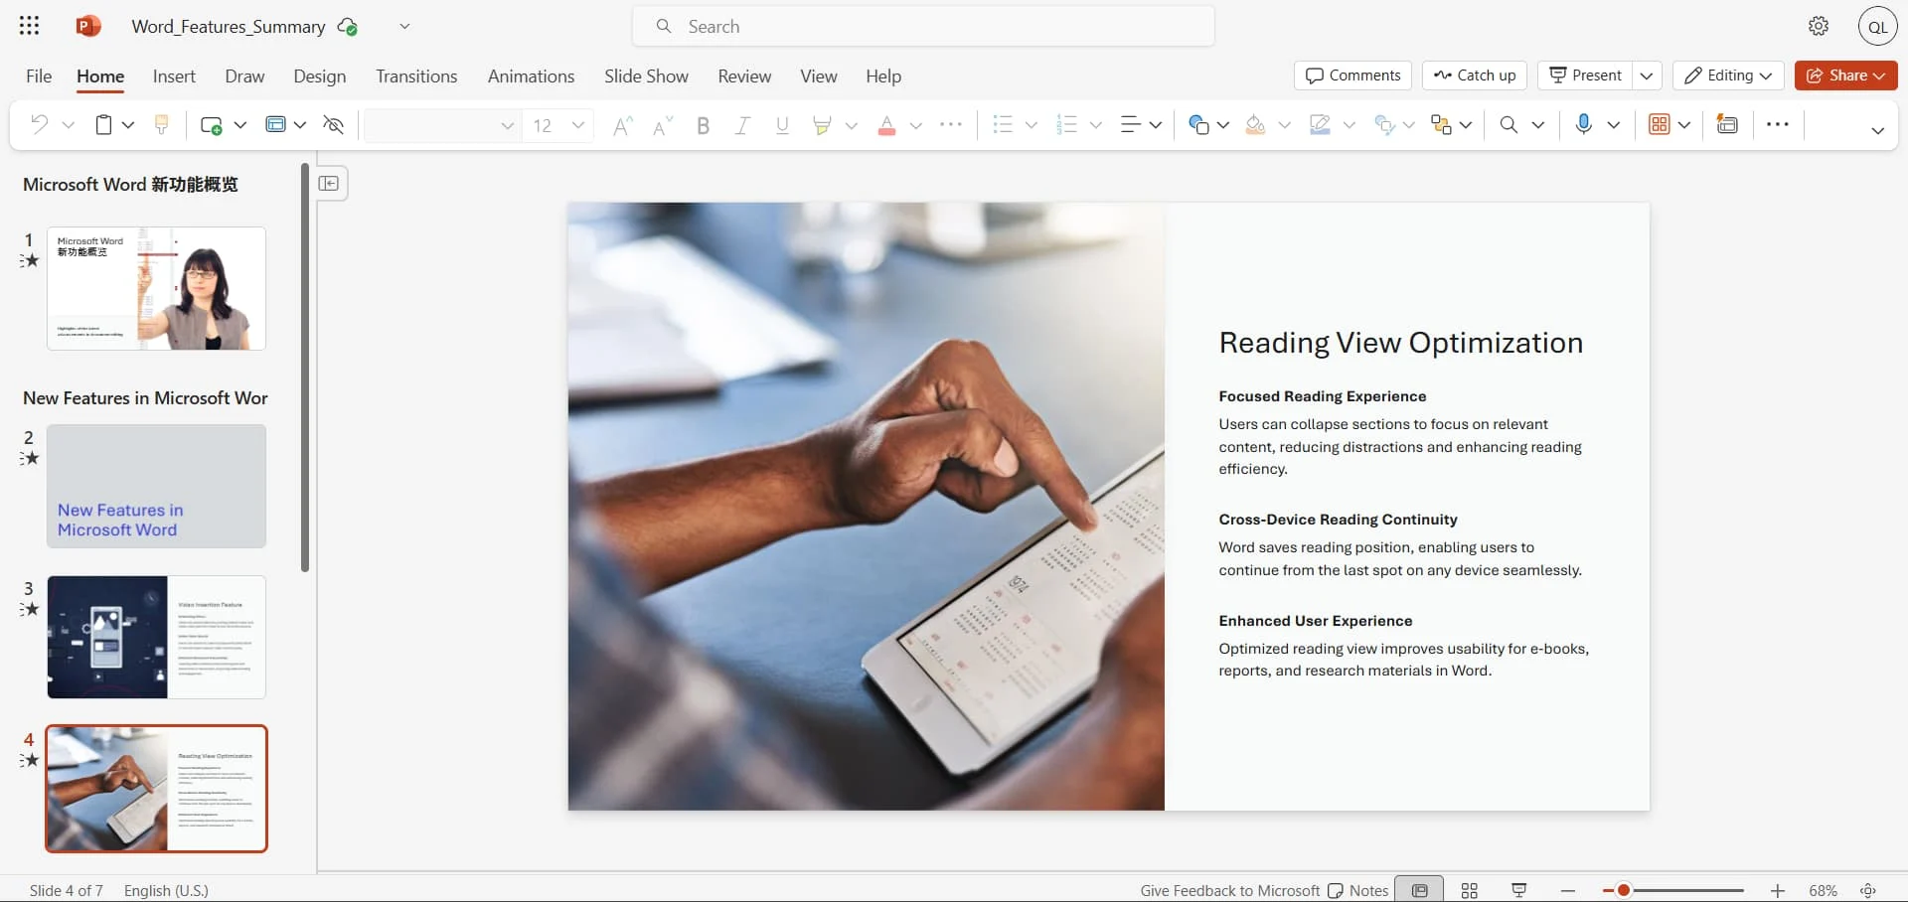Open the Undo history dropdown arrow
The image size is (1908, 902).
tap(69, 124)
